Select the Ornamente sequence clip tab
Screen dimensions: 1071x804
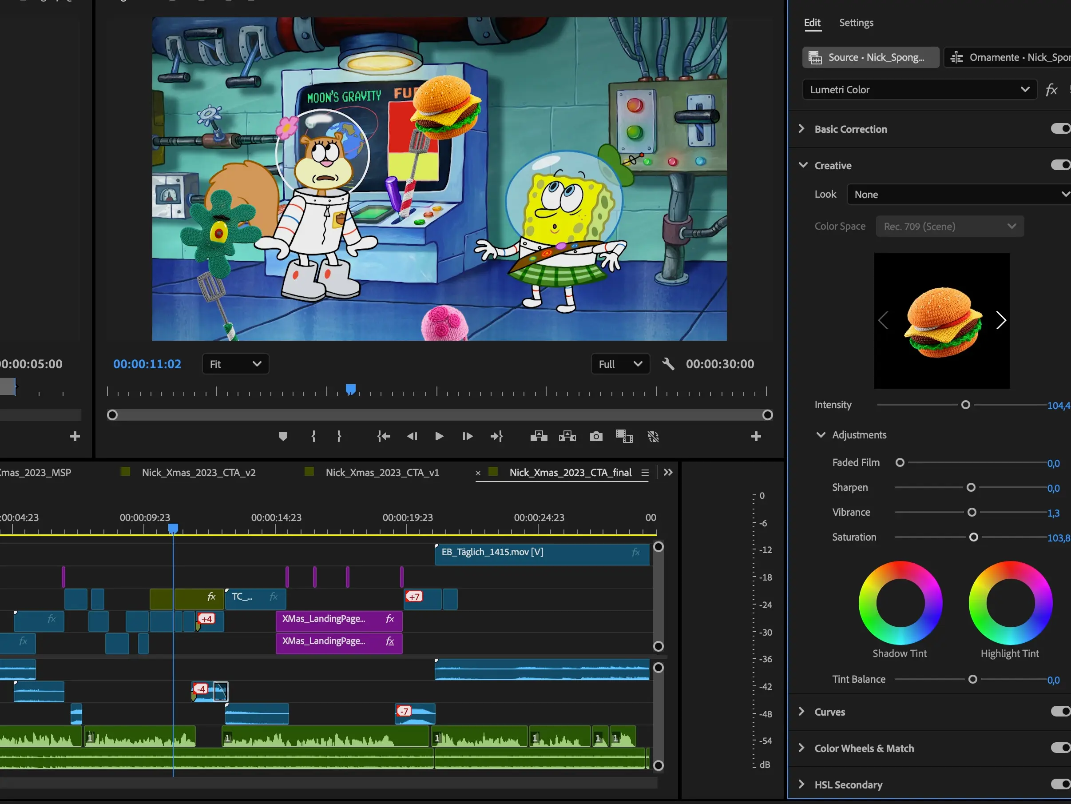click(x=1008, y=57)
